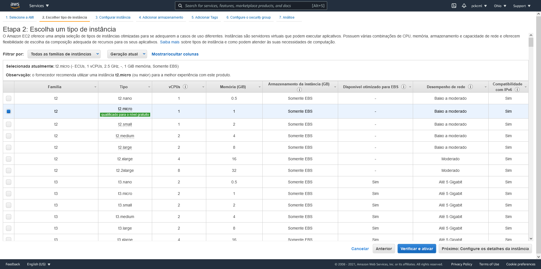Click the Compatibilidade com IPv6 info icon
541x269 pixels.
pyautogui.click(x=517, y=89)
